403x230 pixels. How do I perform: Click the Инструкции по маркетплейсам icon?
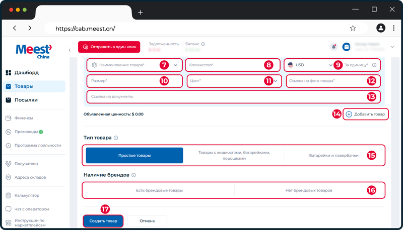[x=9, y=223]
